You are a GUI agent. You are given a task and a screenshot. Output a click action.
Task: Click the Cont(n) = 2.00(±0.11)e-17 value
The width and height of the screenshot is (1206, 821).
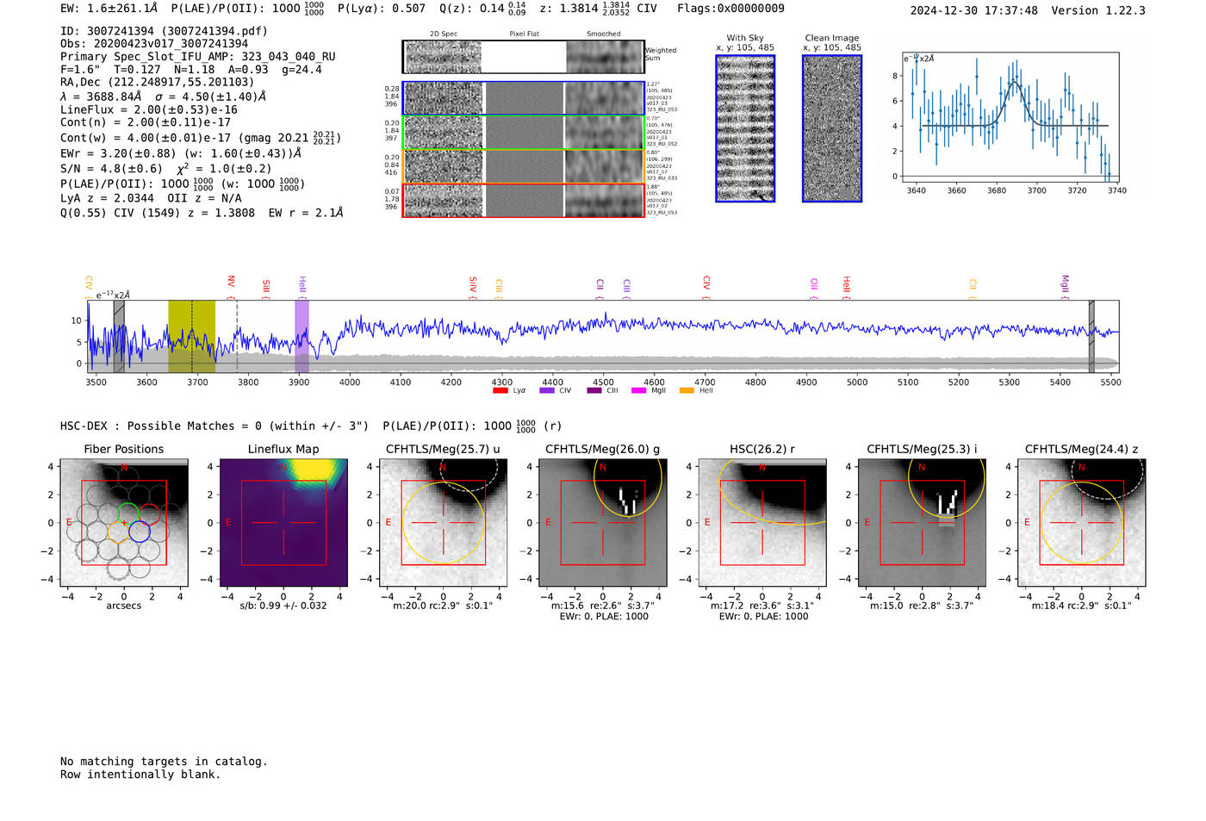pos(146,122)
